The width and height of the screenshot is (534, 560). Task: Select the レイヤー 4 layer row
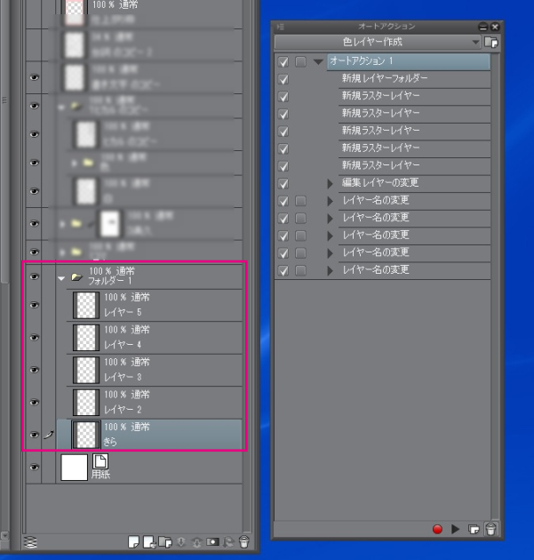click(155, 338)
